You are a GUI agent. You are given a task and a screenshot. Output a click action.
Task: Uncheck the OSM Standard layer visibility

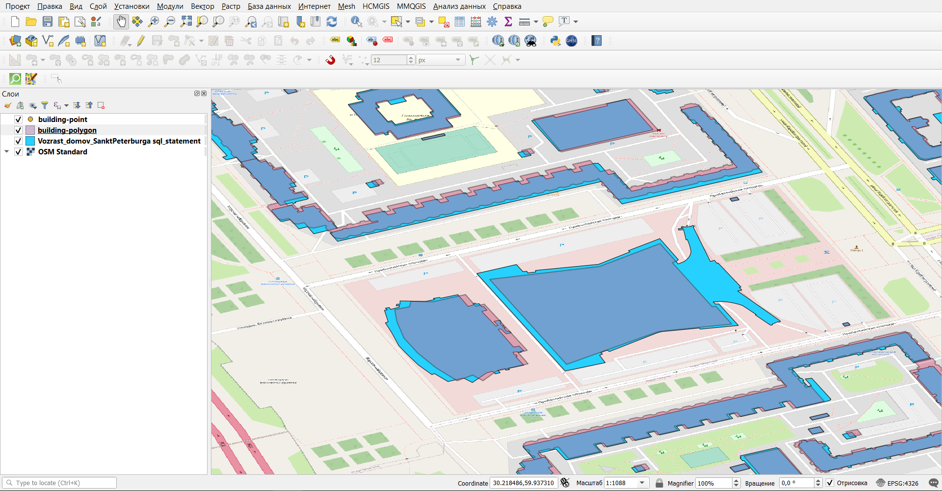click(x=19, y=152)
